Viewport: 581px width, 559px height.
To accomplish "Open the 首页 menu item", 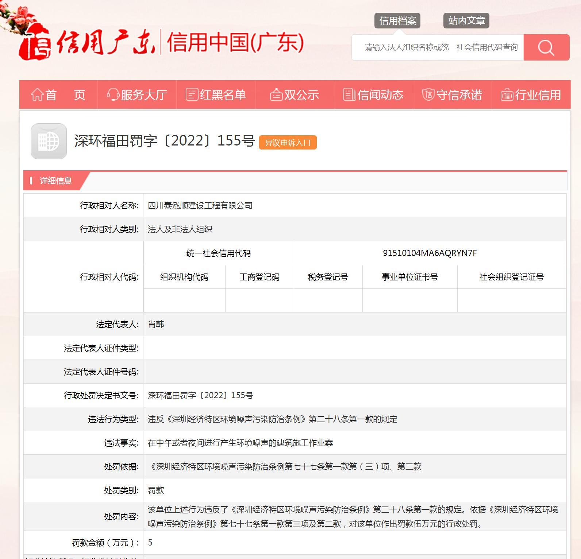I will 58,95.
